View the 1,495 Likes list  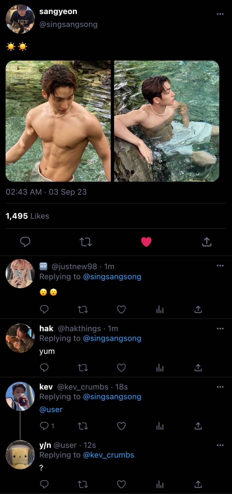[x=27, y=216]
